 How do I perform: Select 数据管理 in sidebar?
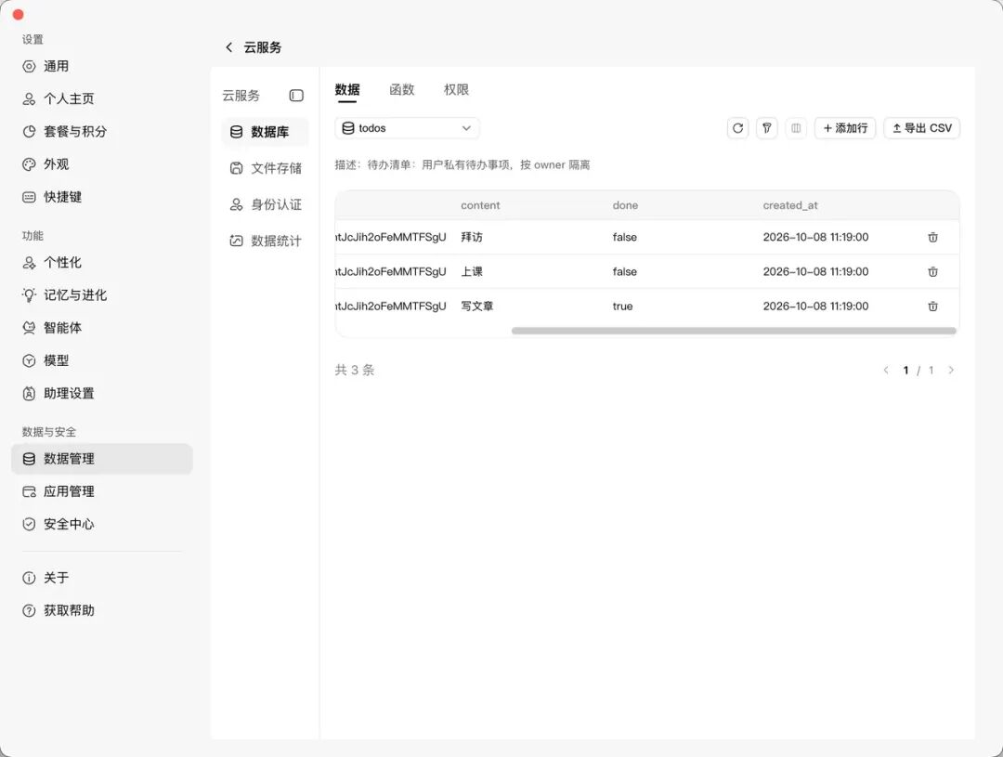(x=102, y=459)
